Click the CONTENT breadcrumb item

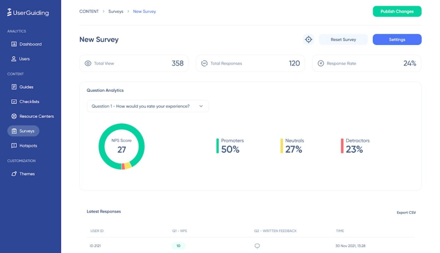click(89, 11)
